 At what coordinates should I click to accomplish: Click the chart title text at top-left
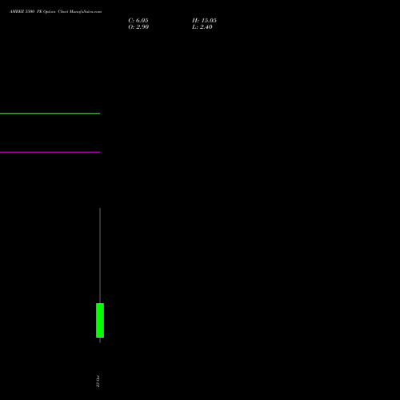pos(55,11)
